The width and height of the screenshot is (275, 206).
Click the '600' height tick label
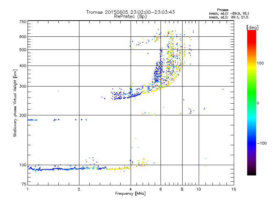23,37
